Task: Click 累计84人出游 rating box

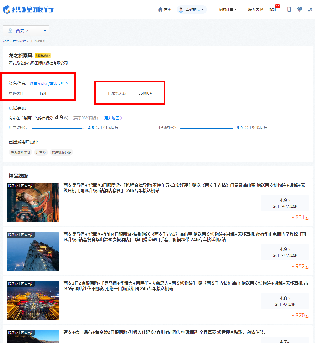Action: click(x=285, y=301)
